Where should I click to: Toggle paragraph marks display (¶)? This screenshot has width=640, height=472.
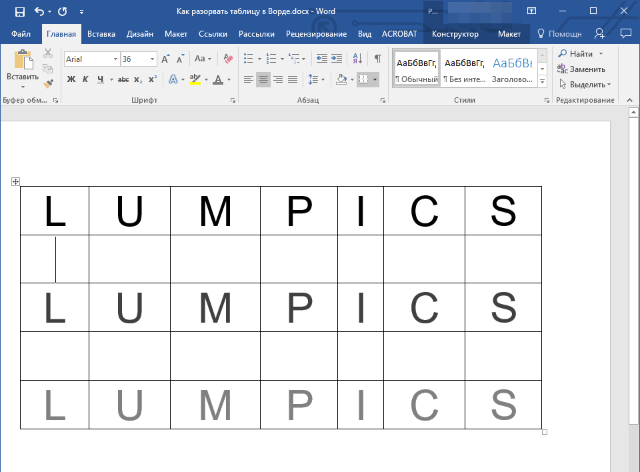point(377,59)
